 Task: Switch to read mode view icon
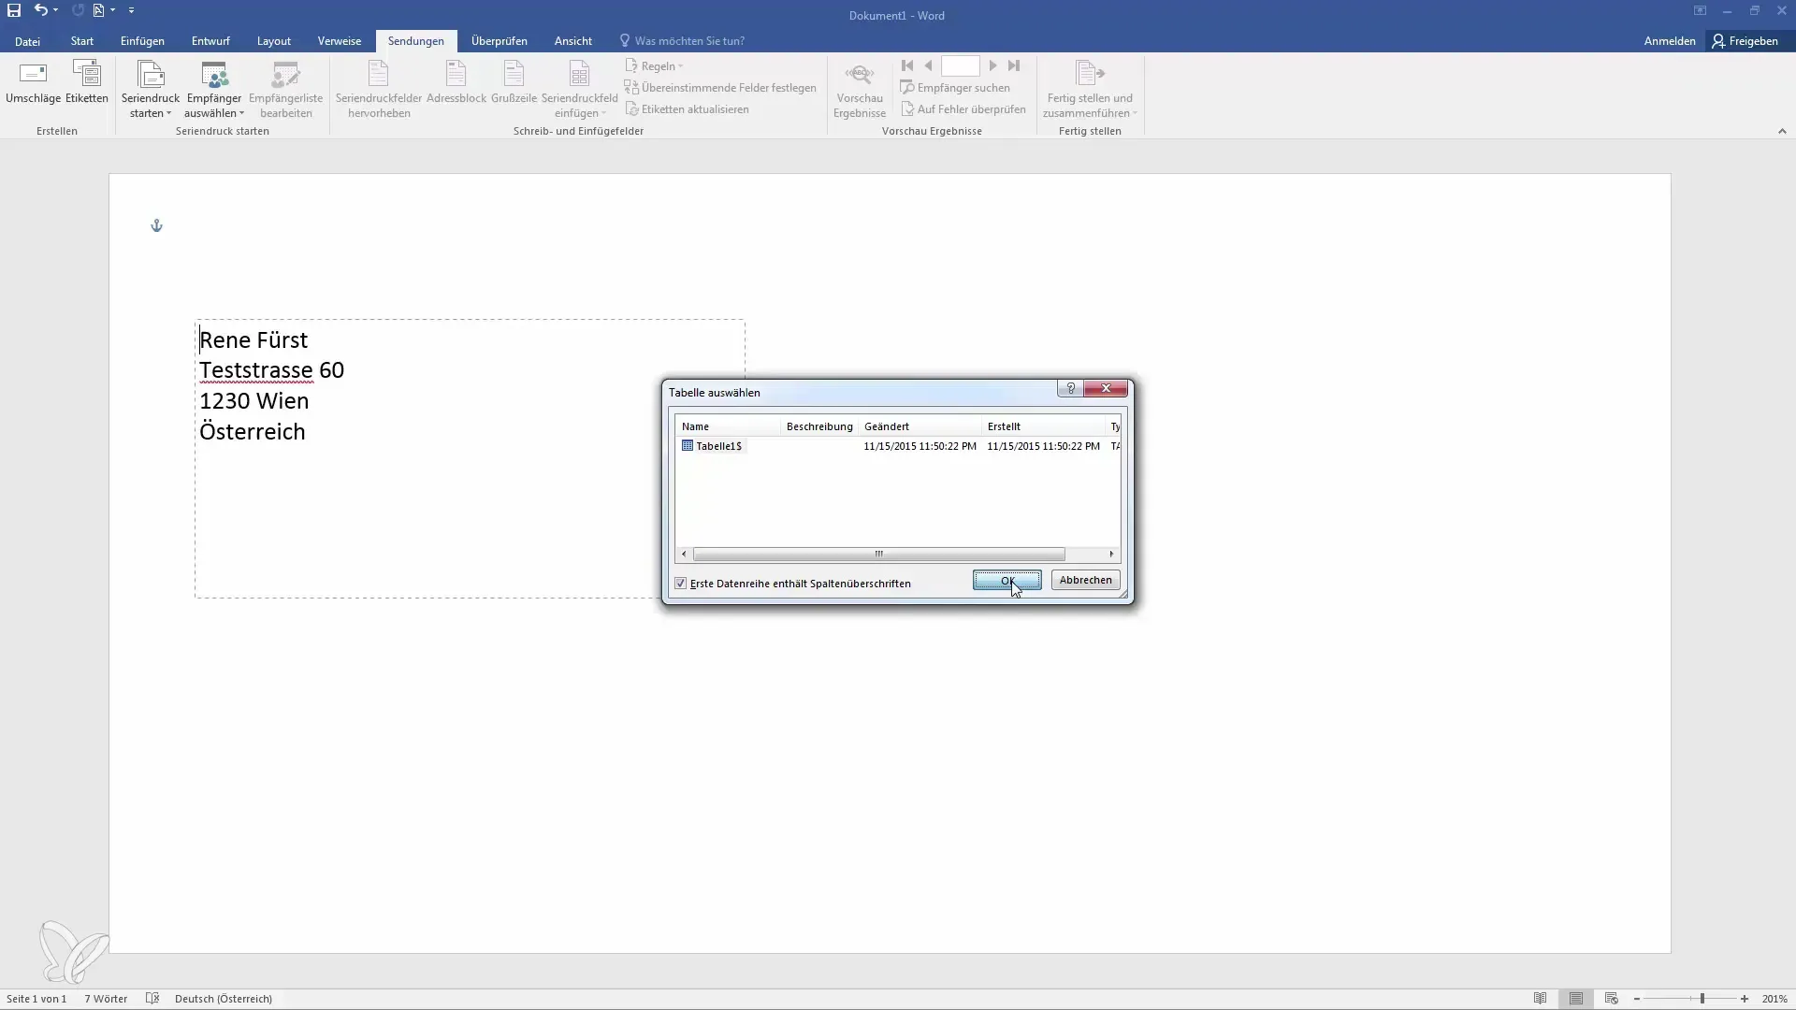pos(1541,999)
